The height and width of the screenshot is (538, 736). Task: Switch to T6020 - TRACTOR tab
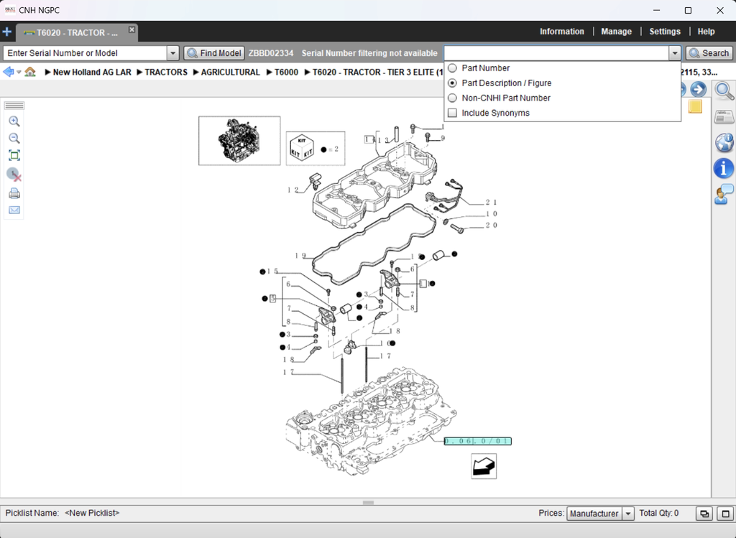(x=76, y=32)
